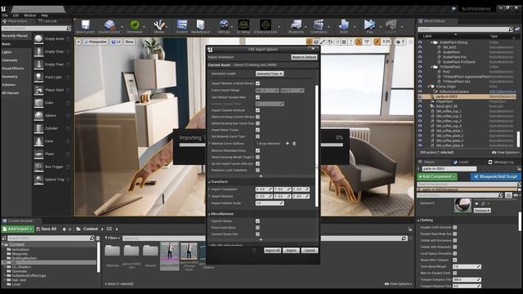Click the Build toolbar icon
Screen dimensions: 523x294
(343, 26)
